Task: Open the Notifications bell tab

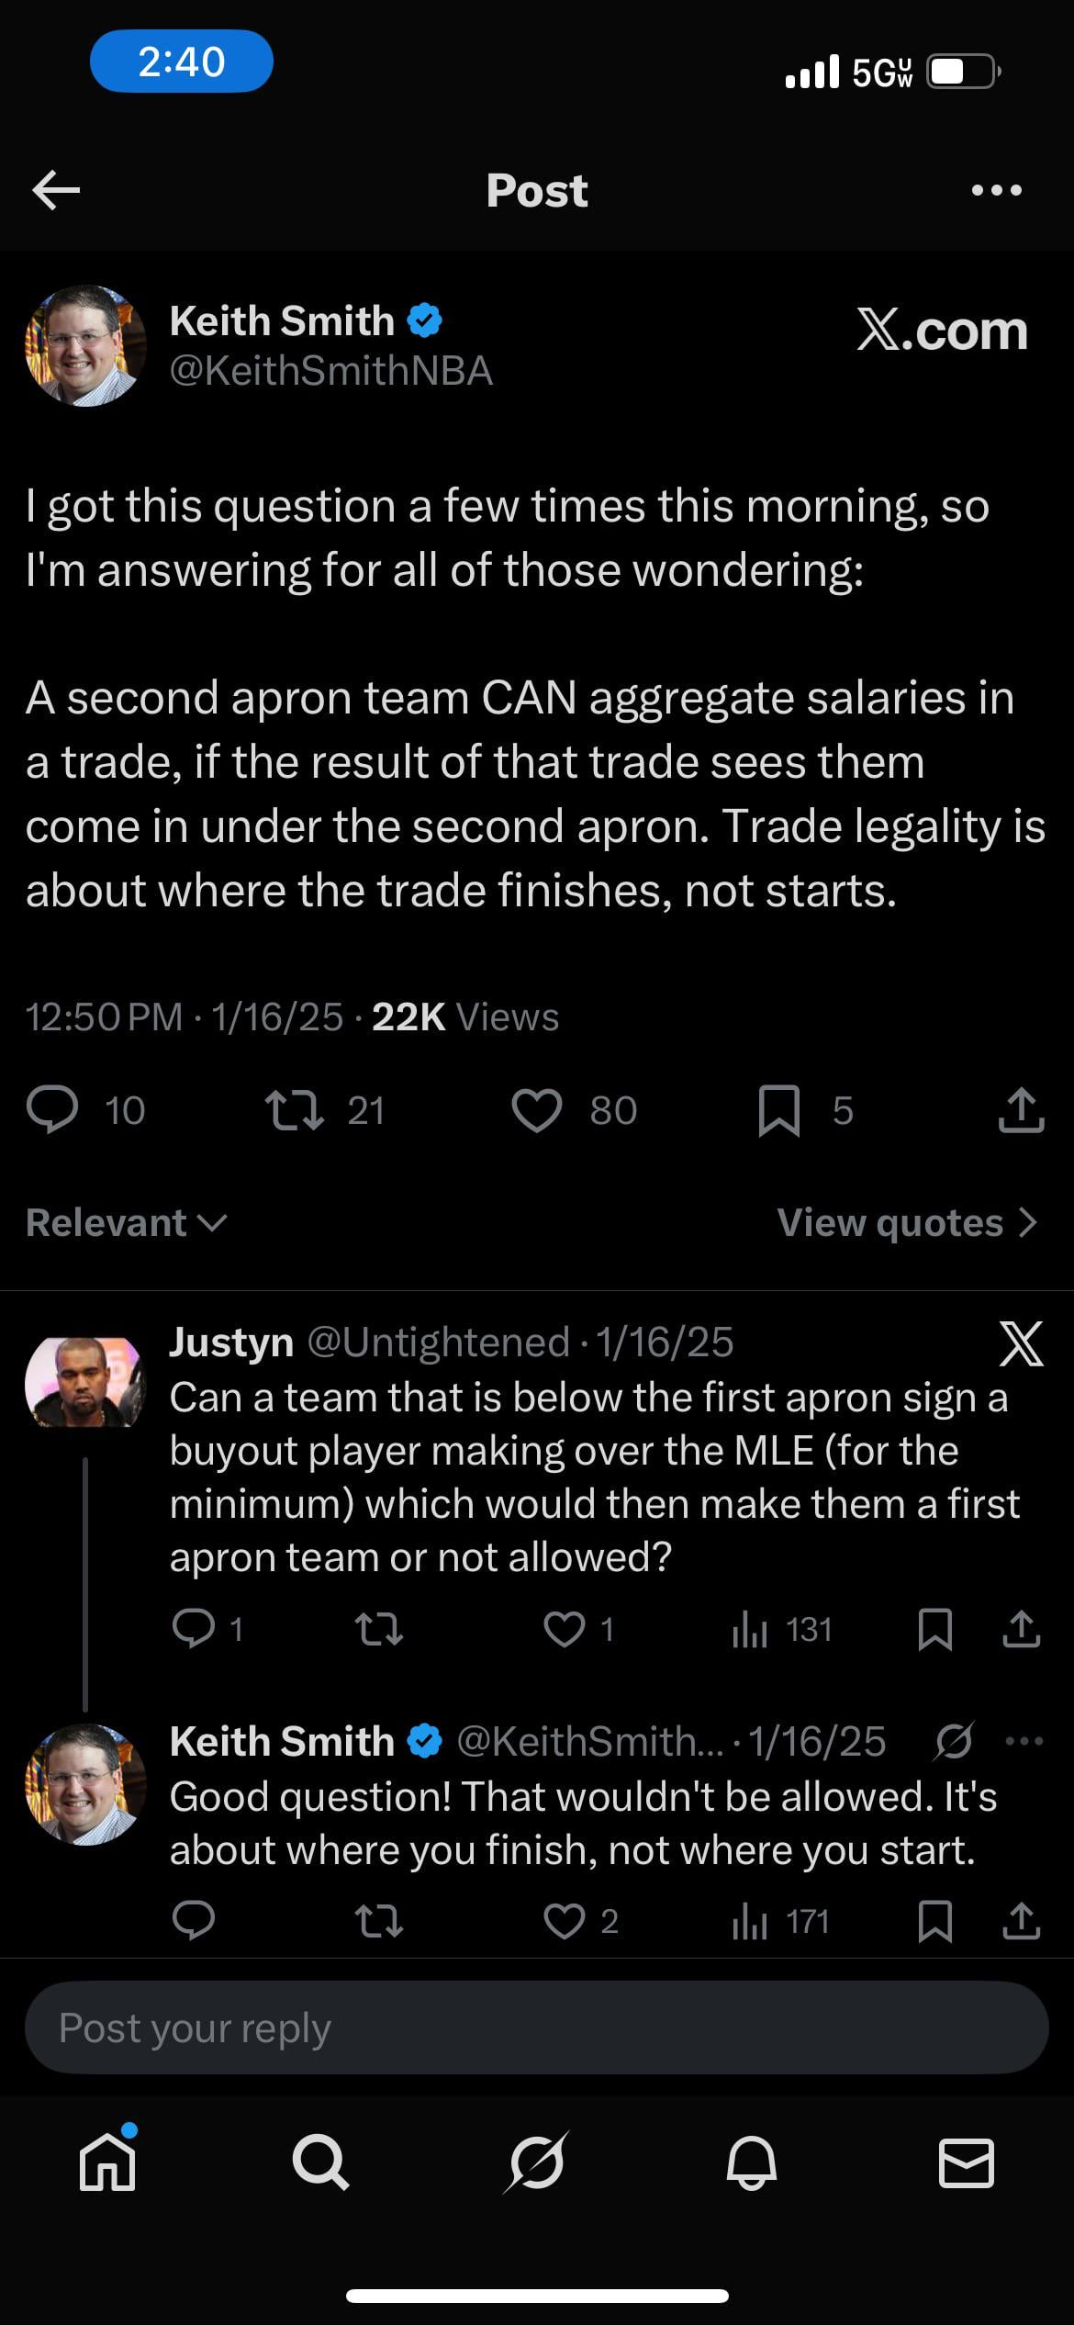Action: (x=752, y=2163)
